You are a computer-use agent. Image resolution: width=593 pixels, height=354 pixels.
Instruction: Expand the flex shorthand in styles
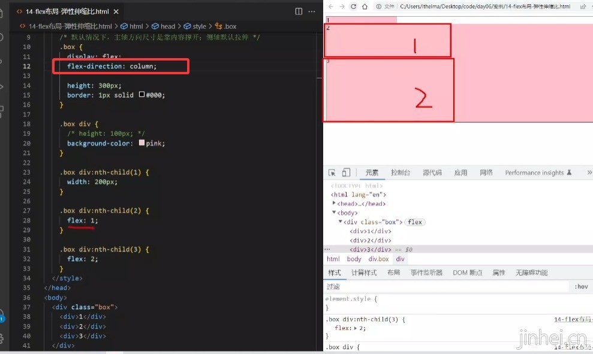(355, 328)
